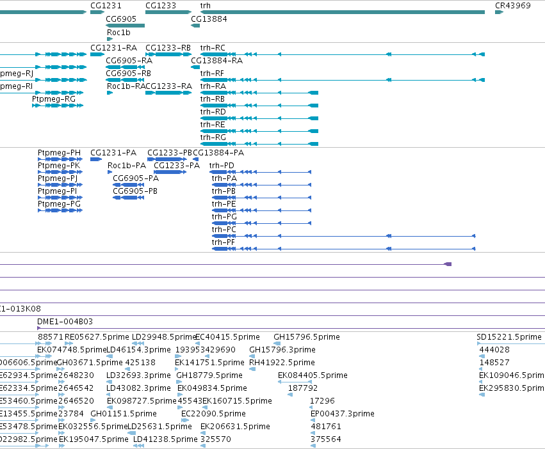The image size is (545, 449).
Task: Select the CG1233-RA transcript label
Action: pos(168,86)
